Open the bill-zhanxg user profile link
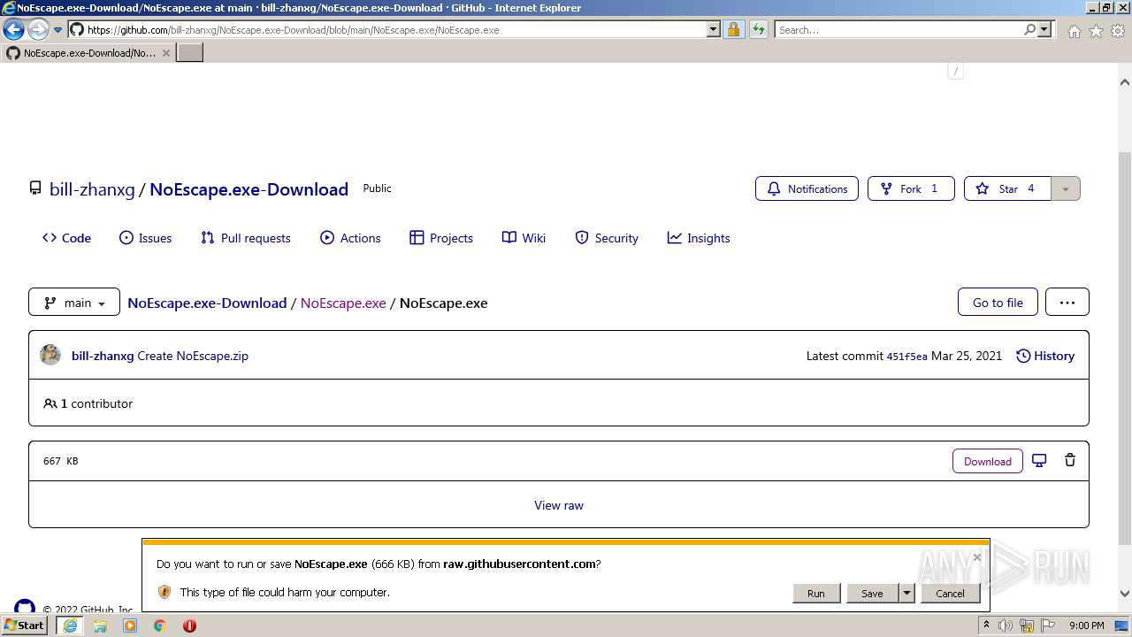1132x637 pixels. (x=92, y=189)
